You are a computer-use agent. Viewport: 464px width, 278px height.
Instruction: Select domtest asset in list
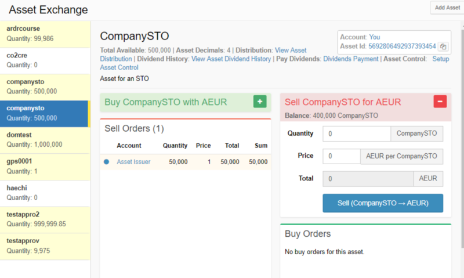pyautogui.click(x=45, y=140)
